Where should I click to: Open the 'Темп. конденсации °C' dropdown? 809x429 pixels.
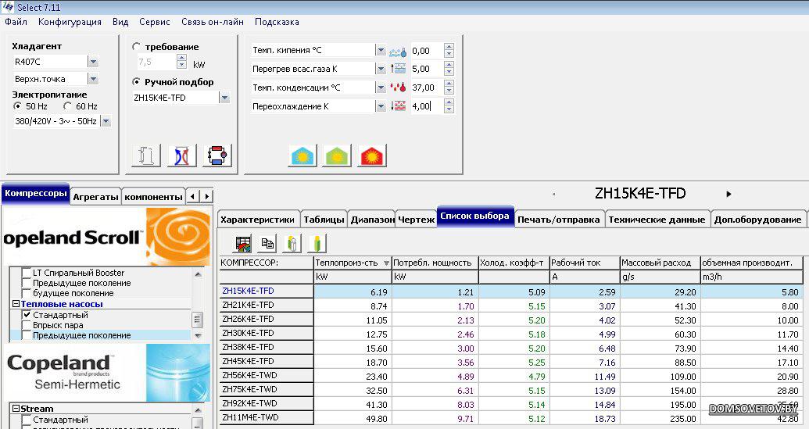[381, 88]
